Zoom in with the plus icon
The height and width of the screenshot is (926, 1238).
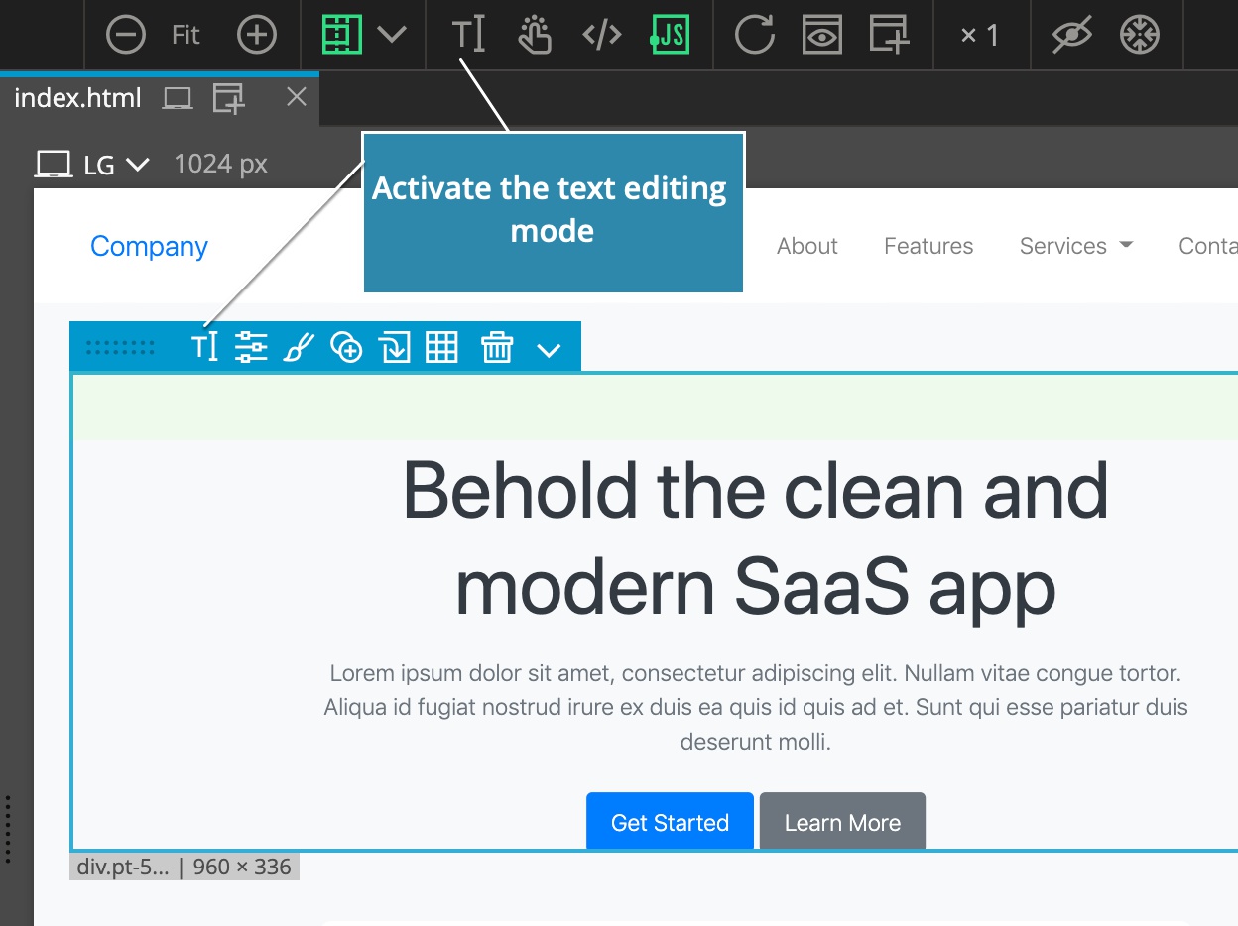pos(257,35)
